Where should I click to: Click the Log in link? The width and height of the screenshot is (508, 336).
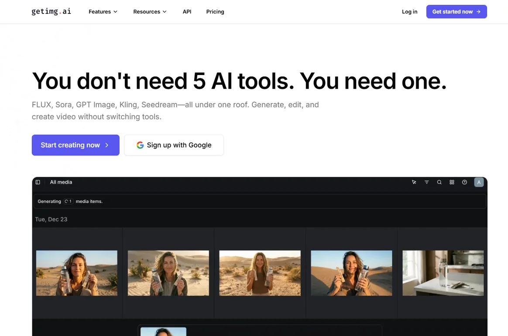[409, 12]
